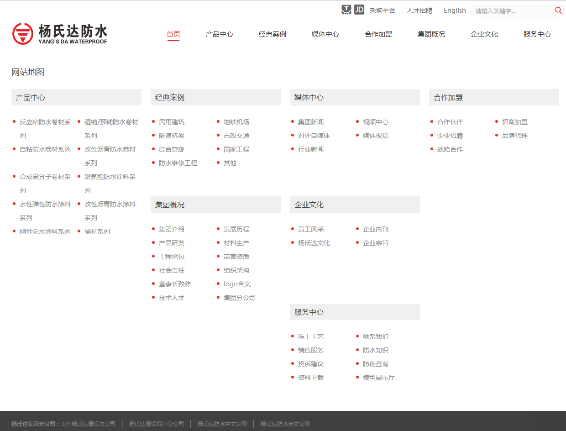View the 董事长致辞 page link

[175, 284]
